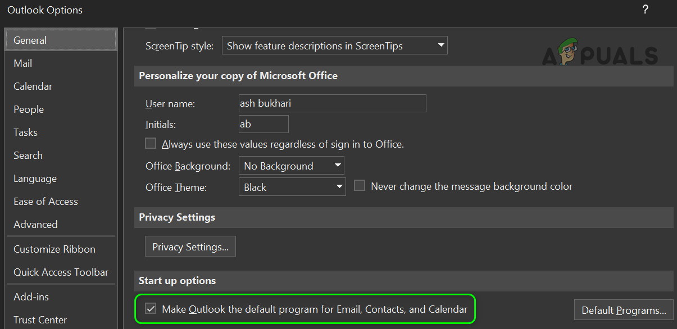Viewport: 677px width, 329px height.
Task: Open the Advanced options category
Action: [35, 225]
